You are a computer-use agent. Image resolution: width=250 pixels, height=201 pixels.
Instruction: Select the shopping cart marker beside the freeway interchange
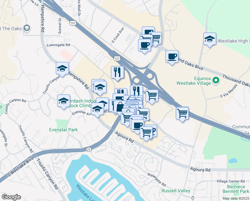152,97
